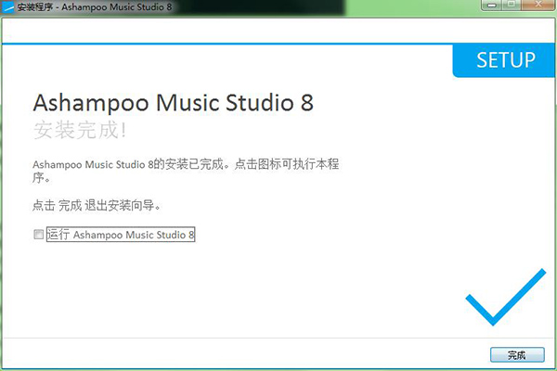Screen dimensions: 557x371
Task: Click the 运行 Ashampoo Music Studio 8 label
Action: coord(121,235)
